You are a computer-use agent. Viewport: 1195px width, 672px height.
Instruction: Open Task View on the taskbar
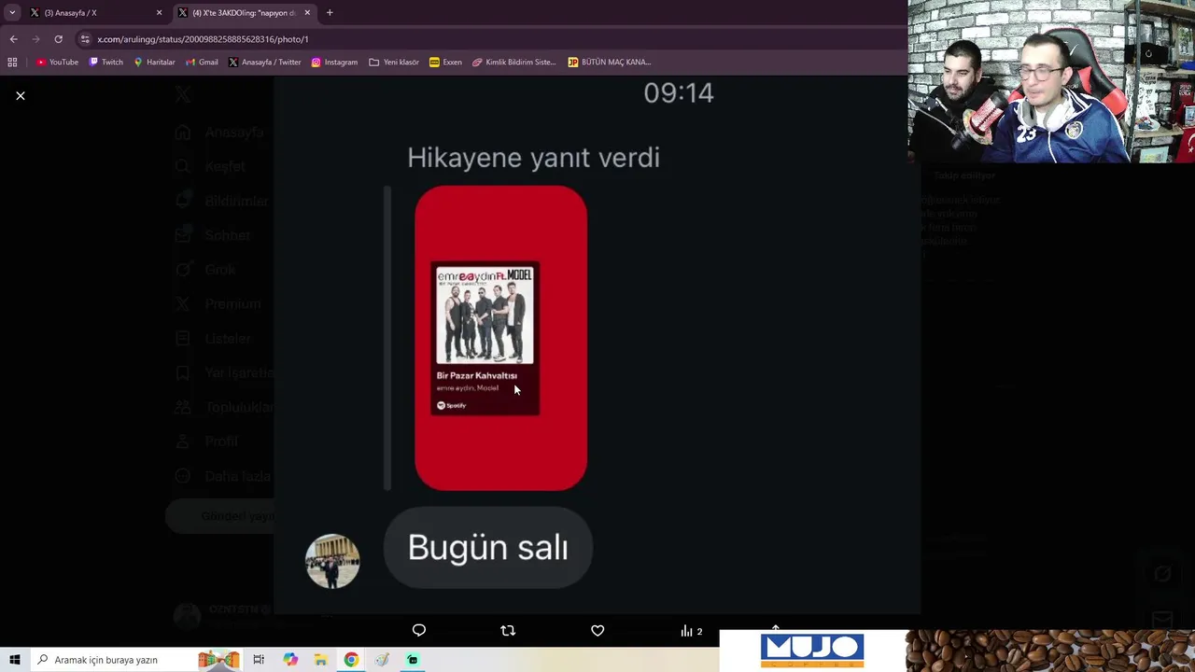pyautogui.click(x=259, y=660)
